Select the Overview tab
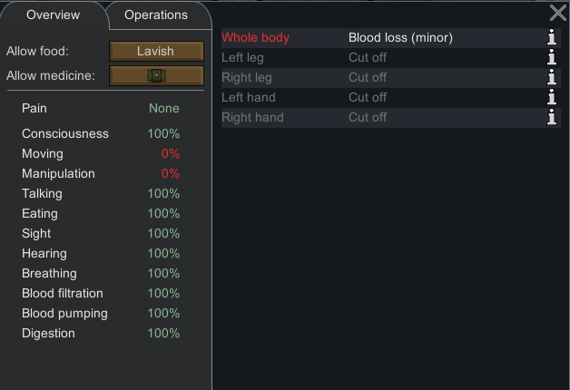Screen dimensions: 570x390 53,15
